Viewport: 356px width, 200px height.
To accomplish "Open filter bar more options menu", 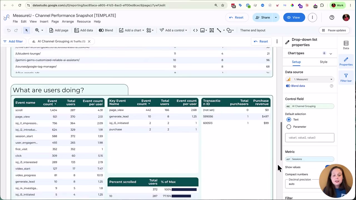I will tap(277, 41).
